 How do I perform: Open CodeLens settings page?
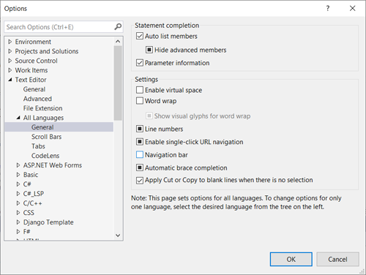click(45, 156)
